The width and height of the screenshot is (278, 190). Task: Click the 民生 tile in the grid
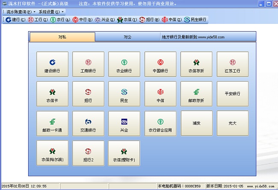click(124, 94)
